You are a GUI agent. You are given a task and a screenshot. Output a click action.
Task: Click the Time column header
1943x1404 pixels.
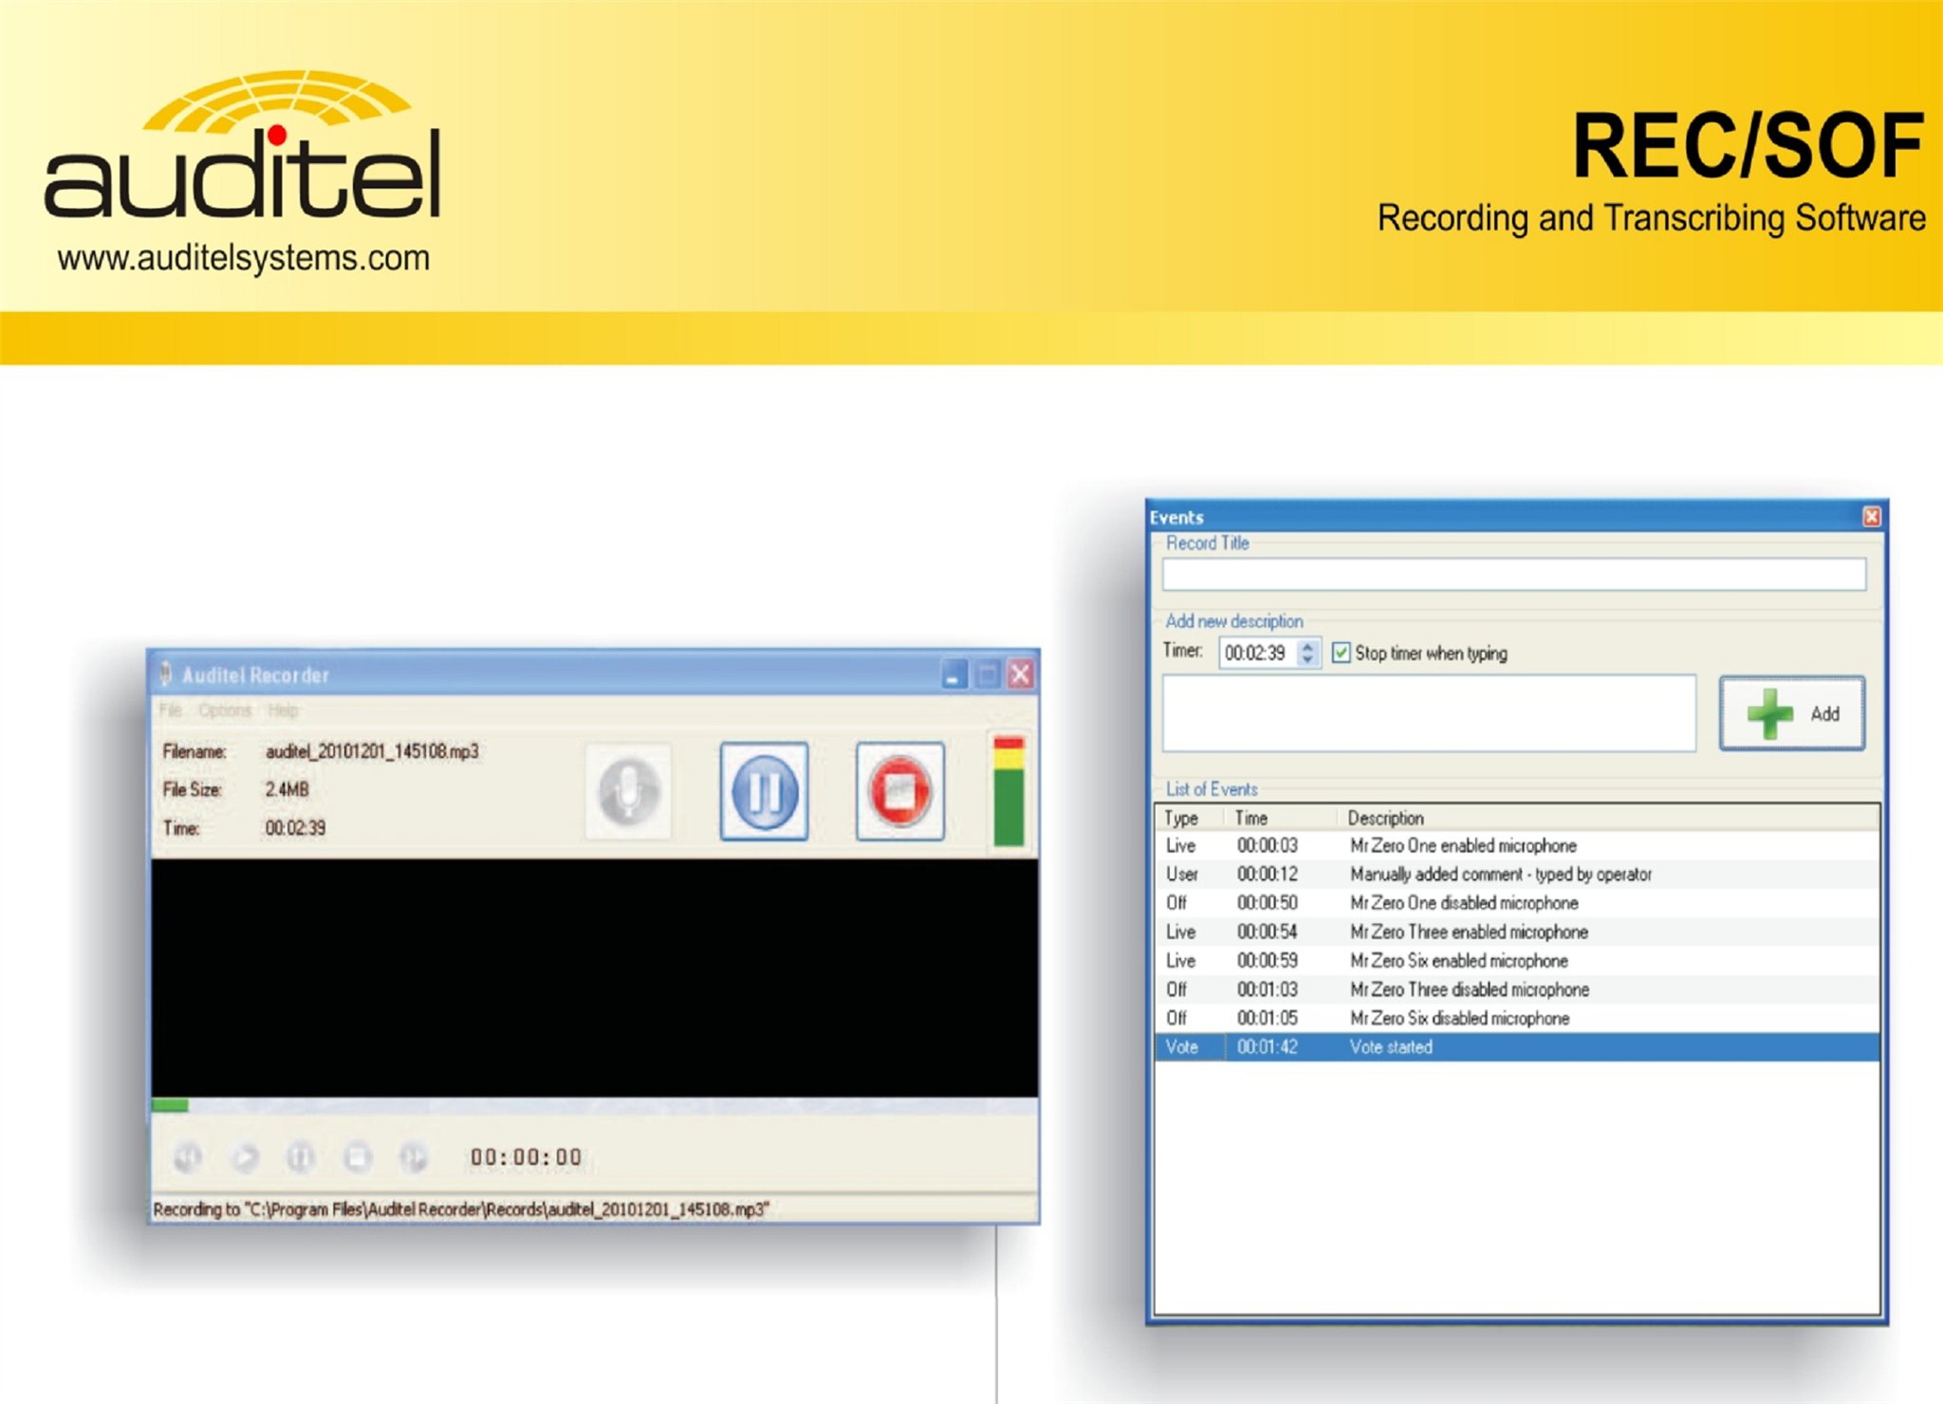1281,818
